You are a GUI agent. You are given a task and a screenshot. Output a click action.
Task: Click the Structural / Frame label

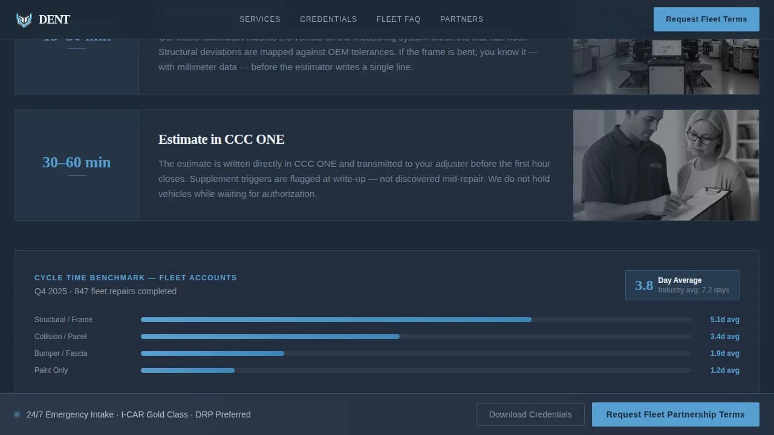(63, 320)
